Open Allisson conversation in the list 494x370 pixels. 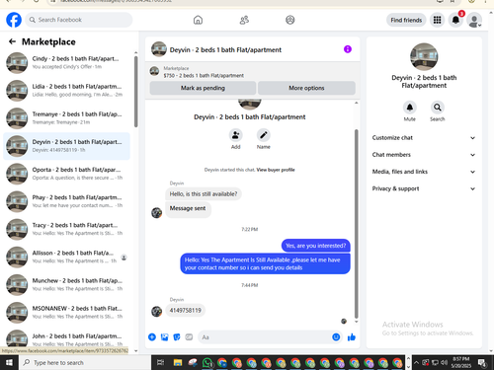pyautogui.click(x=66, y=257)
